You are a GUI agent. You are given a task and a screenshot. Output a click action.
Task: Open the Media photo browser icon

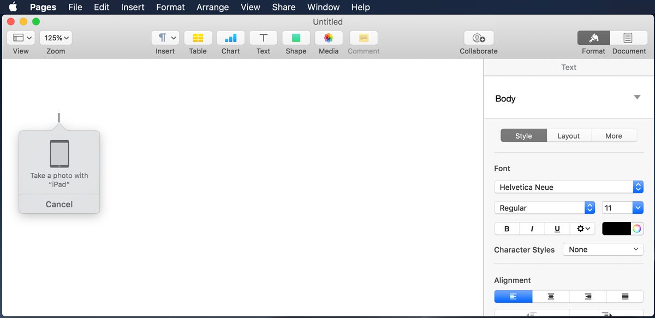(x=329, y=38)
